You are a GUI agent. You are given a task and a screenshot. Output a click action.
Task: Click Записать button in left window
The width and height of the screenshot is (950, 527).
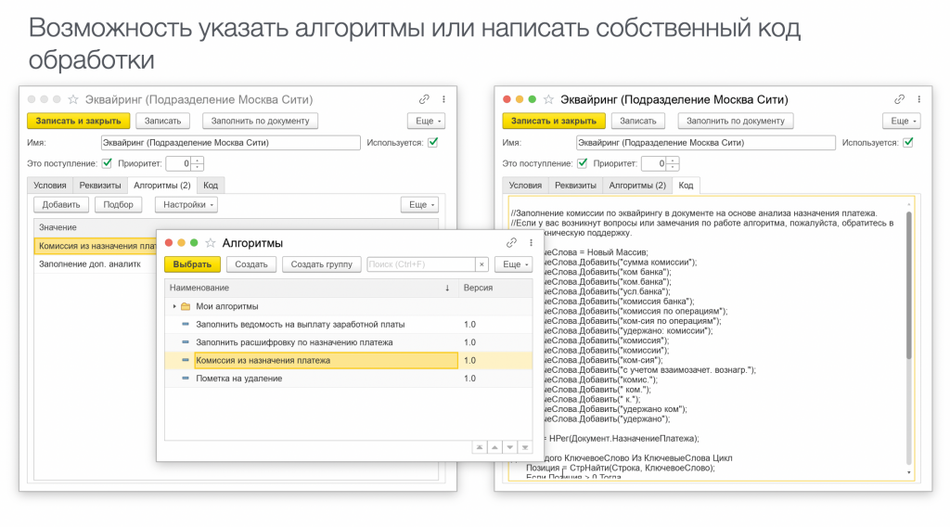point(162,122)
